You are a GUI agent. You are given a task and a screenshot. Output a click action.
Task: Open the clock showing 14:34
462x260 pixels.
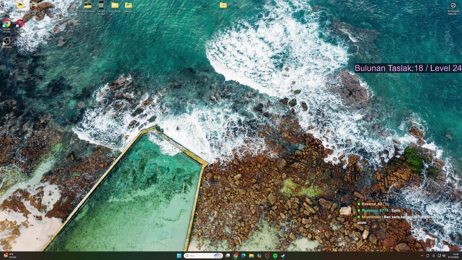click(454, 256)
